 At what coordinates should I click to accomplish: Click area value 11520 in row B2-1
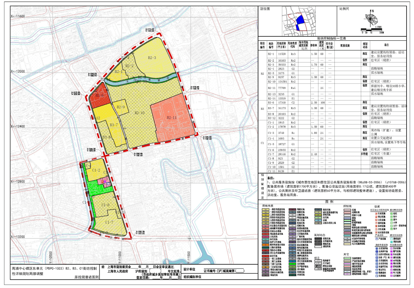[x=282, y=54]
